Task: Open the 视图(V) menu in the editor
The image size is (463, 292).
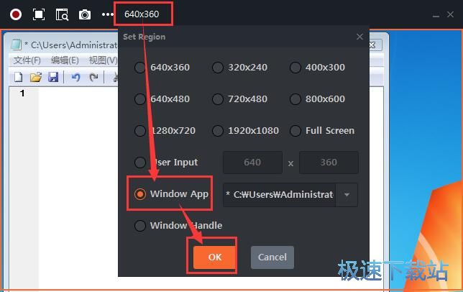Action: tap(103, 60)
